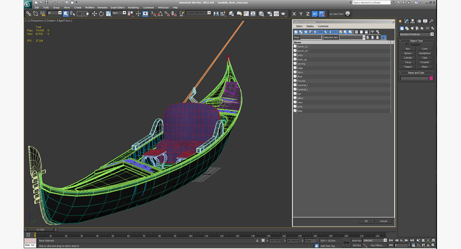
Task: Sort the list by the Name header
Action: point(342,42)
